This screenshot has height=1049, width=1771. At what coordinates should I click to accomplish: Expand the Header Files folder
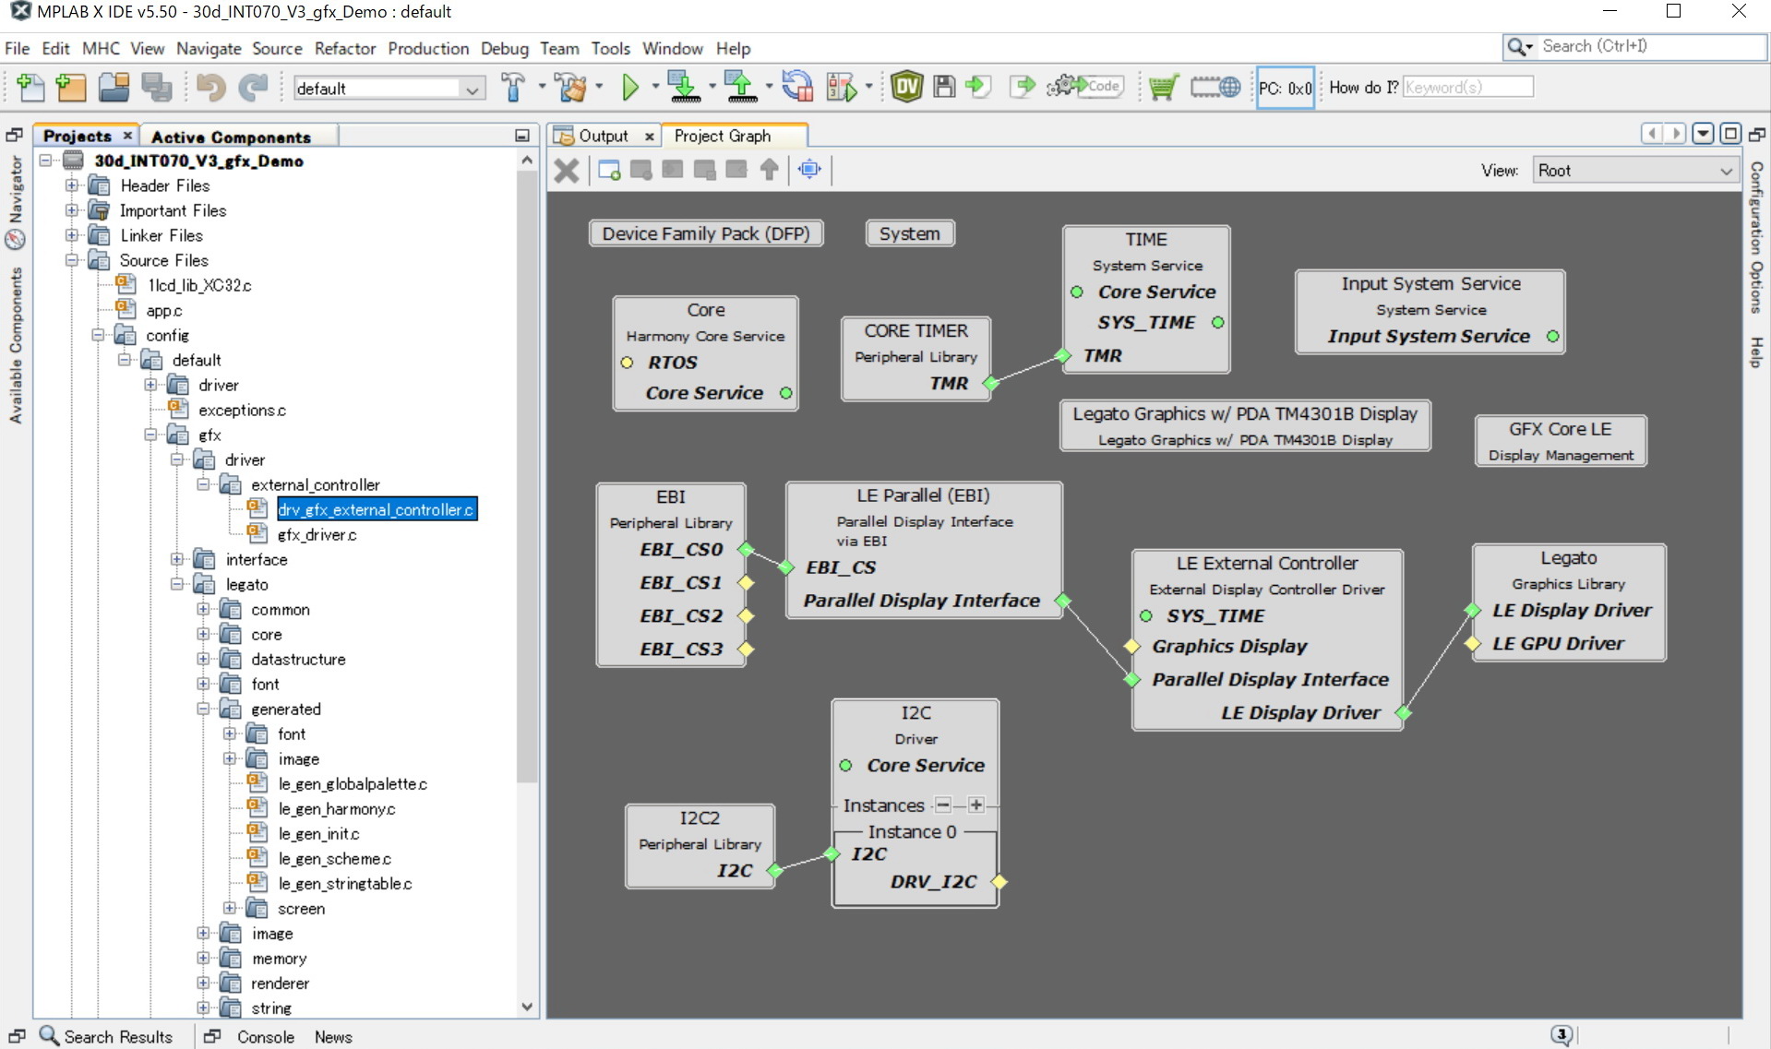pyautogui.click(x=72, y=185)
